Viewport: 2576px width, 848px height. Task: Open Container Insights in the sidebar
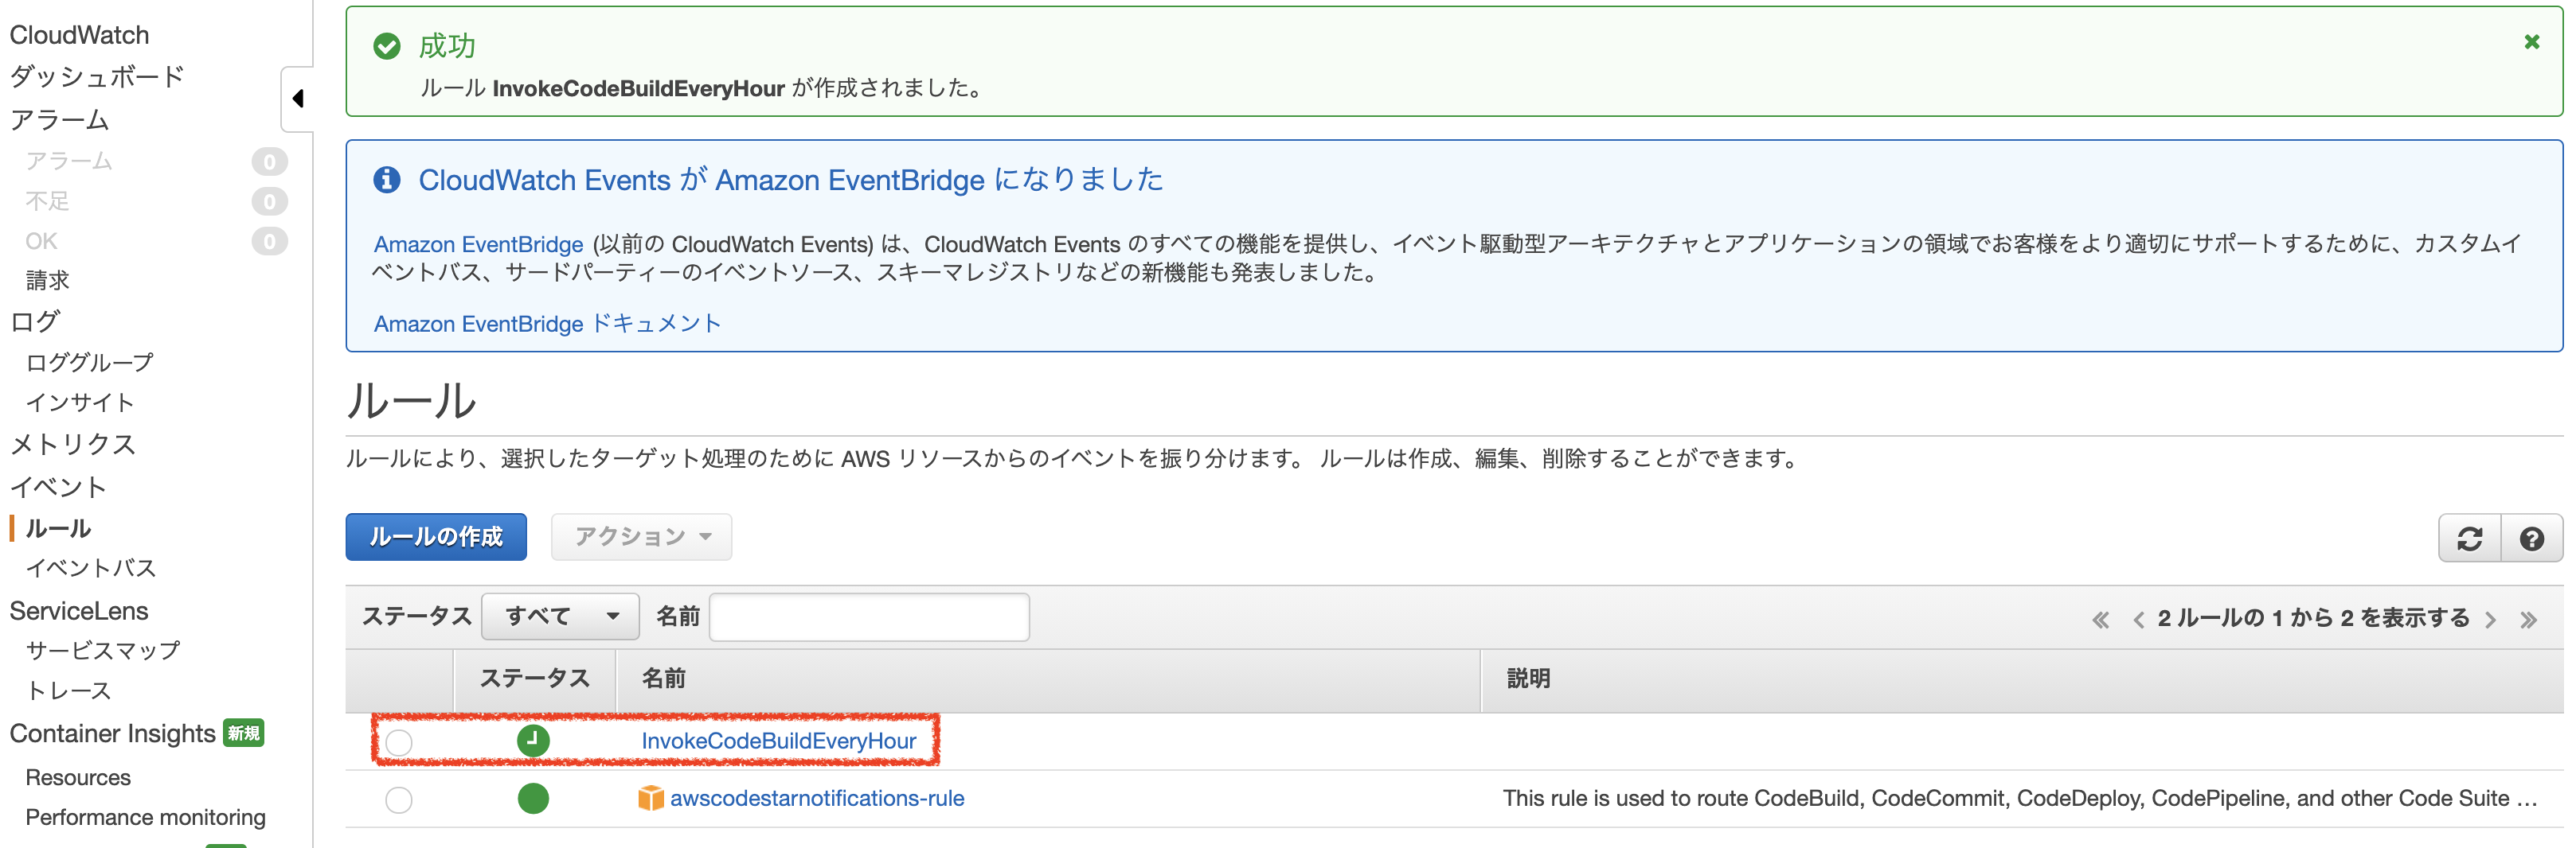(x=112, y=734)
